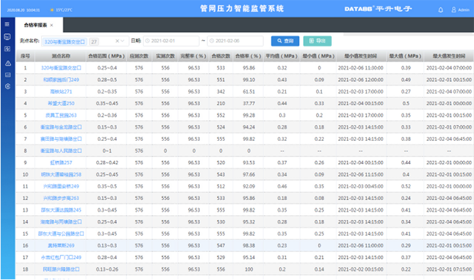Open the measuring point link in row 10

61,174
